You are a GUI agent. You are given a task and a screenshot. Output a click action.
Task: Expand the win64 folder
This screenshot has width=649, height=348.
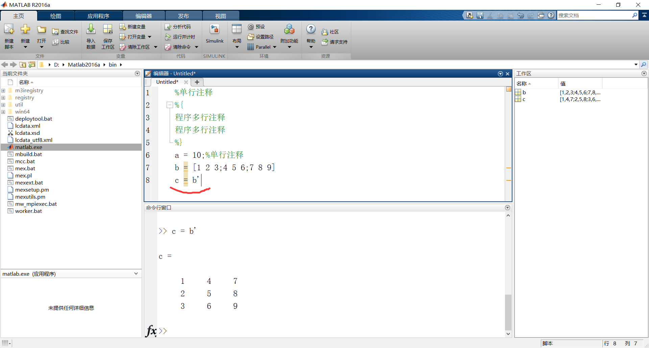[x=3, y=112]
